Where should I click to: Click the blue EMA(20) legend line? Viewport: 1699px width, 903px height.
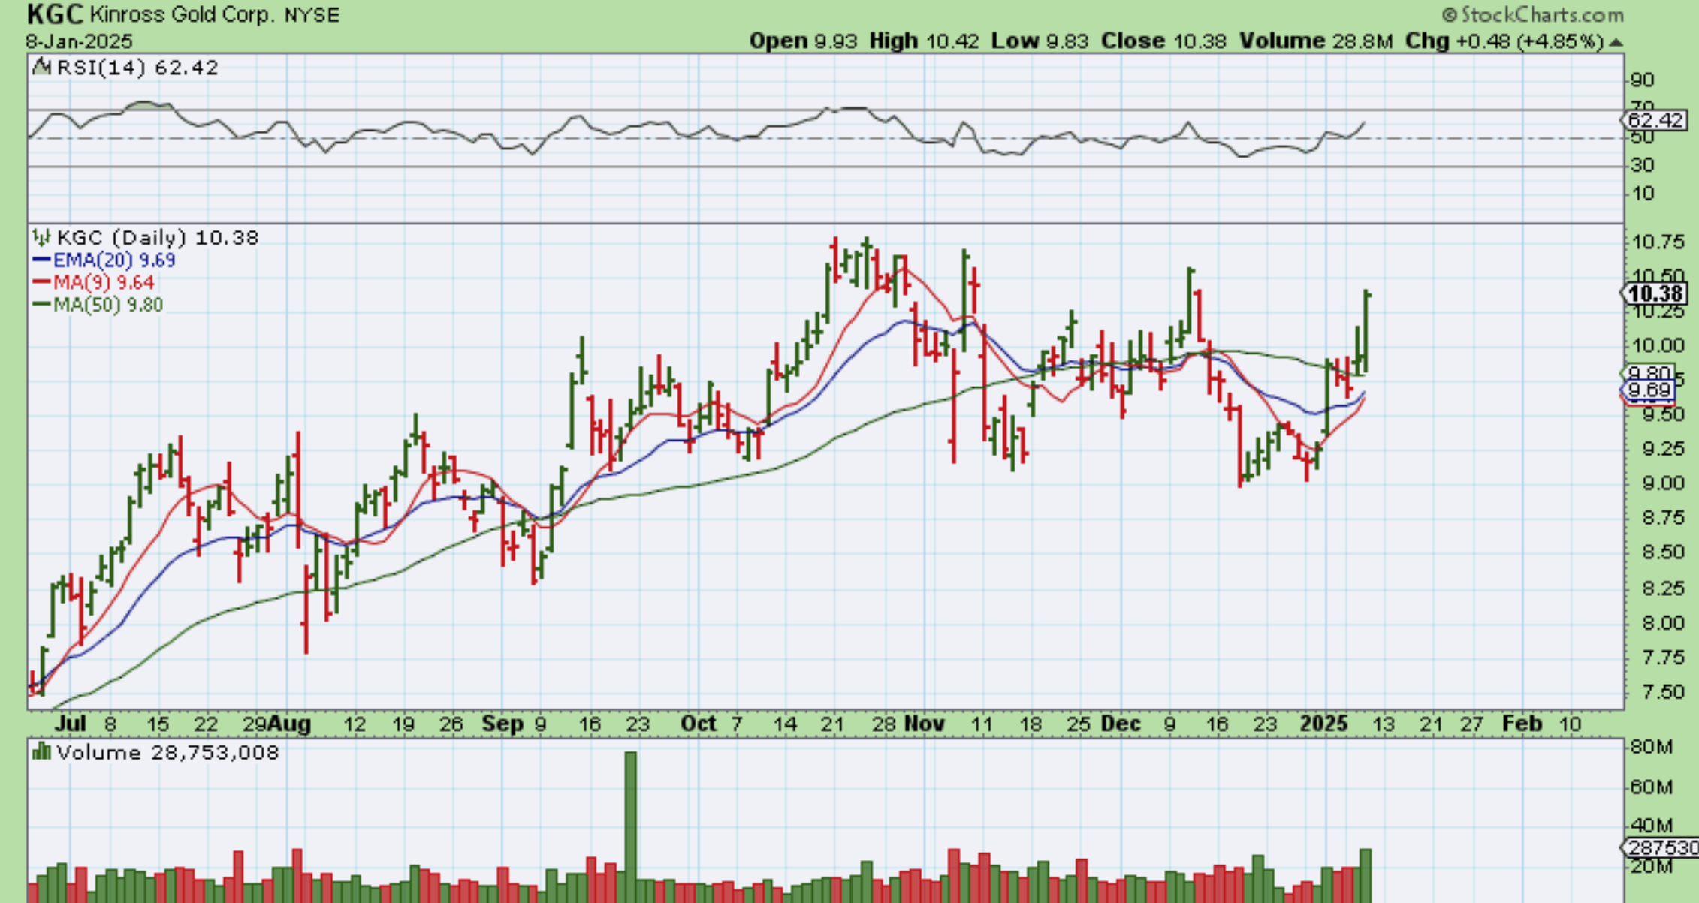(x=41, y=260)
